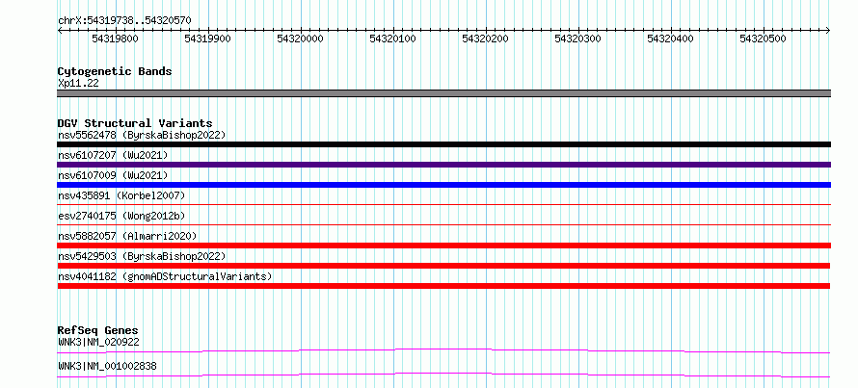Select variant label nsv6107207 (Wu2021)
The height and width of the screenshot is (388, 858).
(x=113, y=155)
